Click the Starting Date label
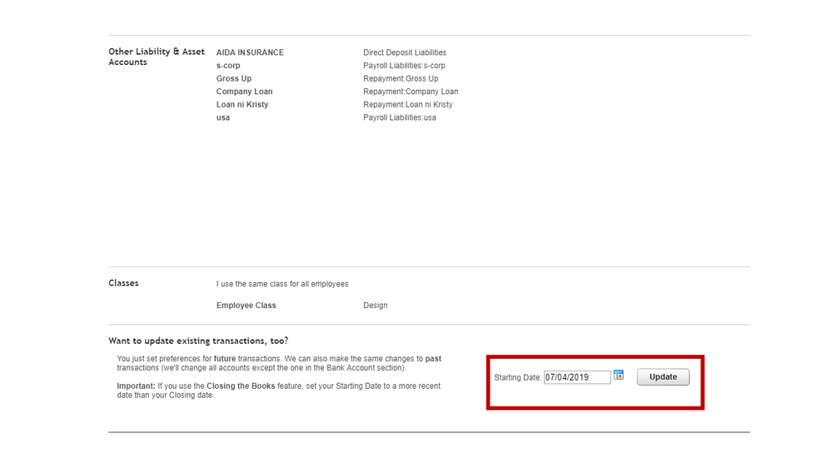The image size is (832, 468). [517, 377]
